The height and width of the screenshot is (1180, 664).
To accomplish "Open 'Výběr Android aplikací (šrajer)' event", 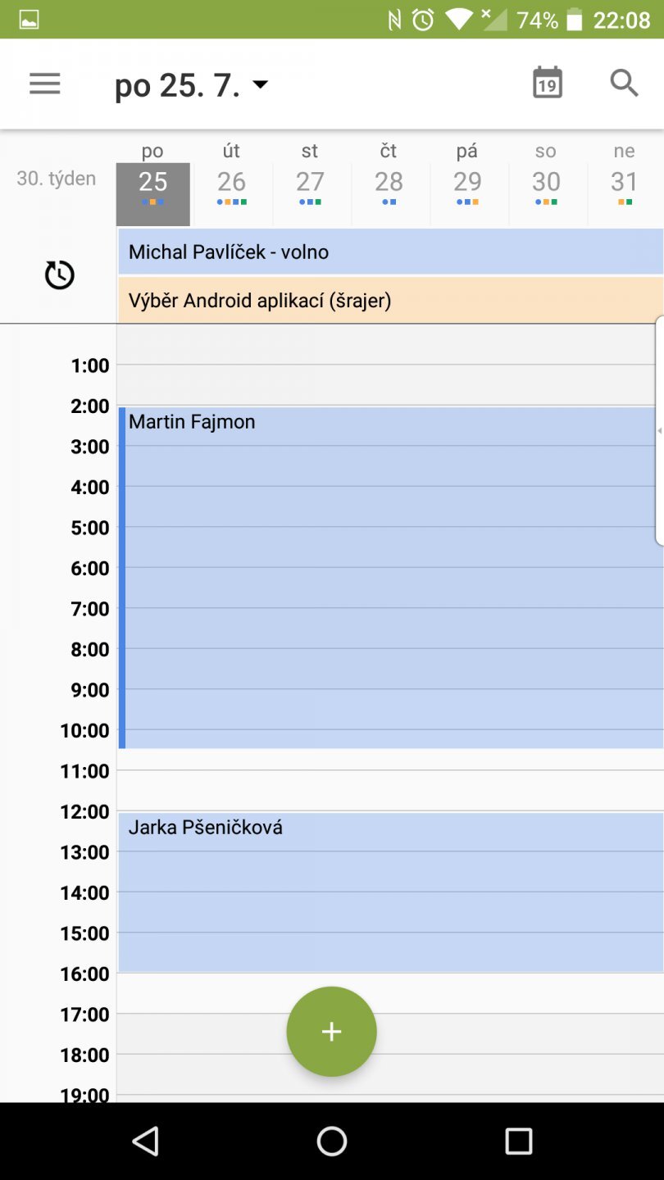I will click(x=390, y=301).
